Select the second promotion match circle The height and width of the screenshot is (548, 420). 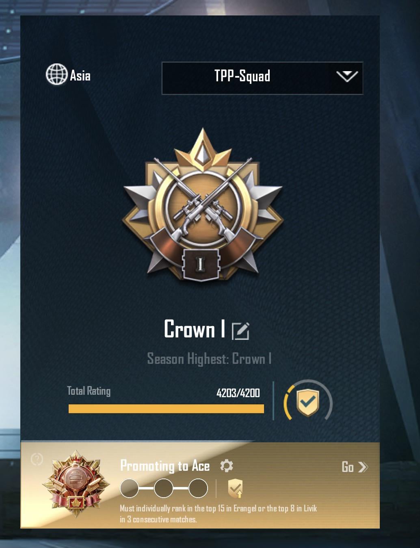point(164,488)
